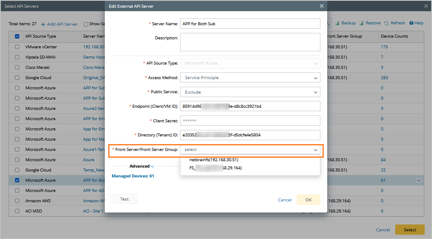
Task: Click the Backup icon in toolbar
Action: 337,23
